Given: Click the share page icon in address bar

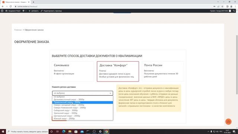Looking at the screenshot, I should tap(218, 7).
